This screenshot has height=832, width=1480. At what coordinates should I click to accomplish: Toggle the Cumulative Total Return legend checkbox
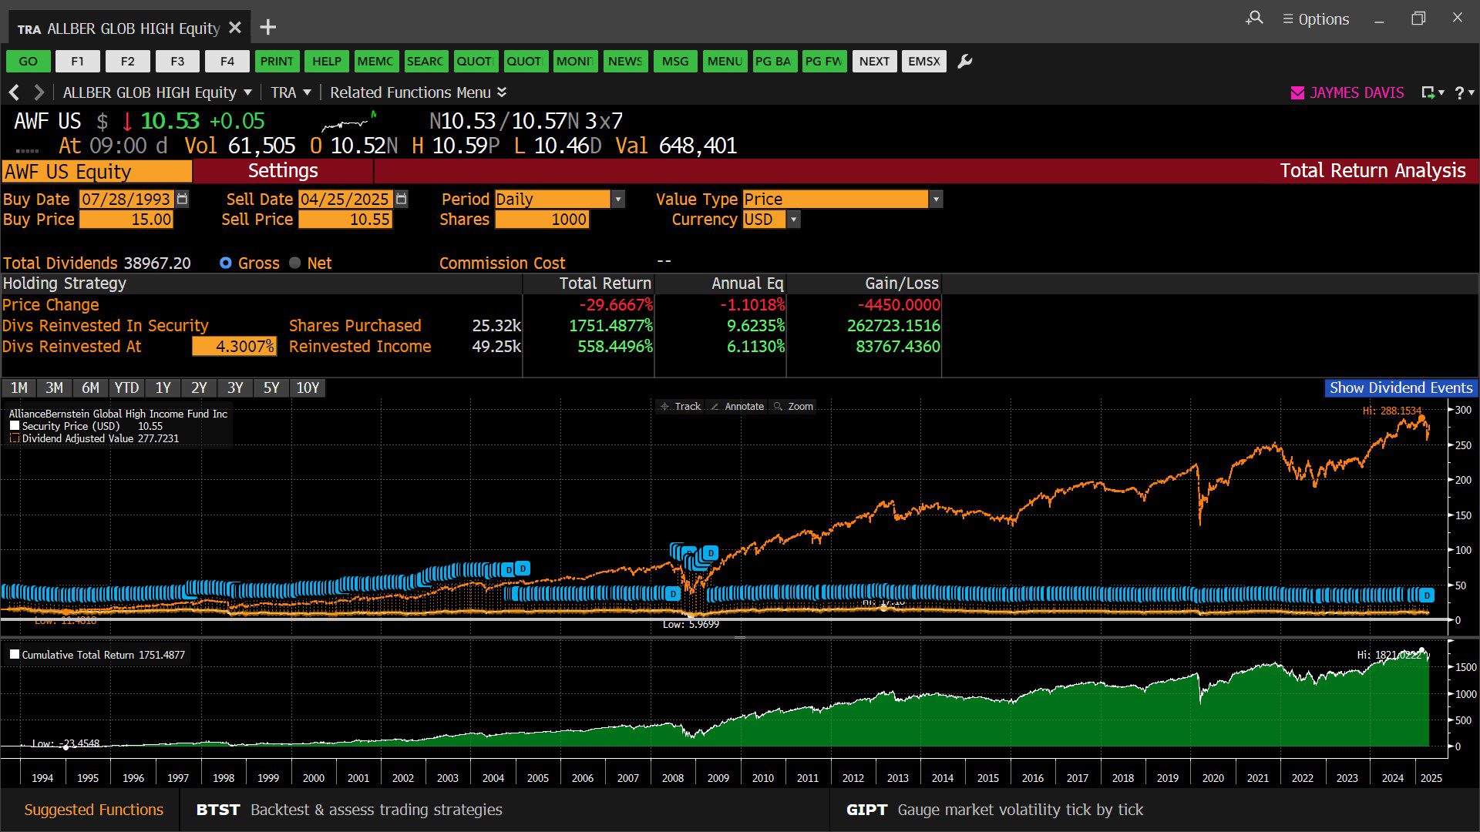15,655
